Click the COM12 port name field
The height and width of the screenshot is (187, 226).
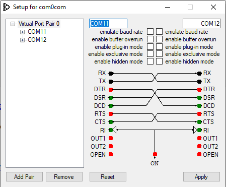[x=202, y=23]
